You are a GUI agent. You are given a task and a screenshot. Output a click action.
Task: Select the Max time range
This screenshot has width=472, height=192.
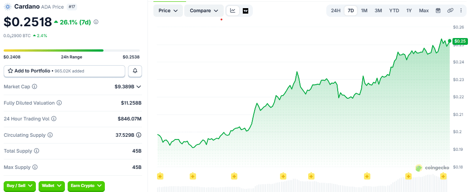tap(424, 10)
